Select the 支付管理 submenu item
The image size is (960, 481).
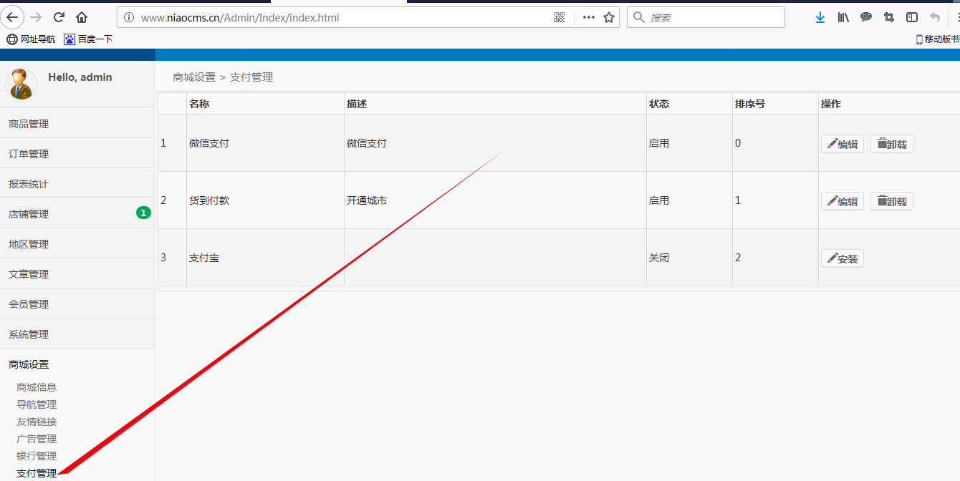click(x=37, y=473)
